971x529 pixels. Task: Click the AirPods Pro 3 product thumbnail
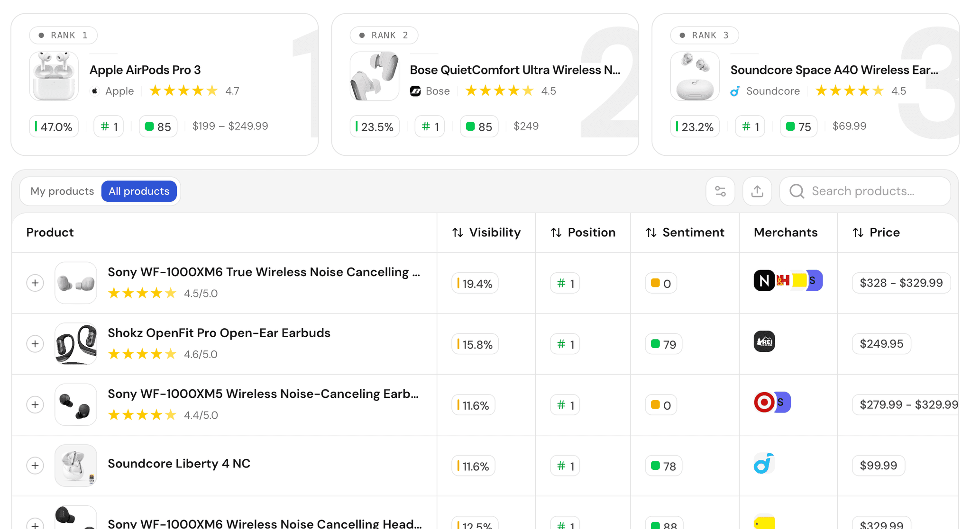[54, 76]
